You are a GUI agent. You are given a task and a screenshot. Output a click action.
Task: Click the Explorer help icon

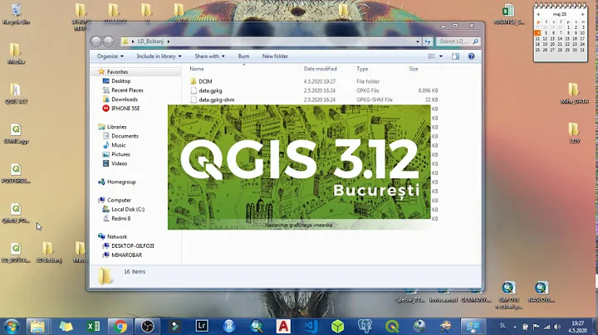tap(472, 56)
